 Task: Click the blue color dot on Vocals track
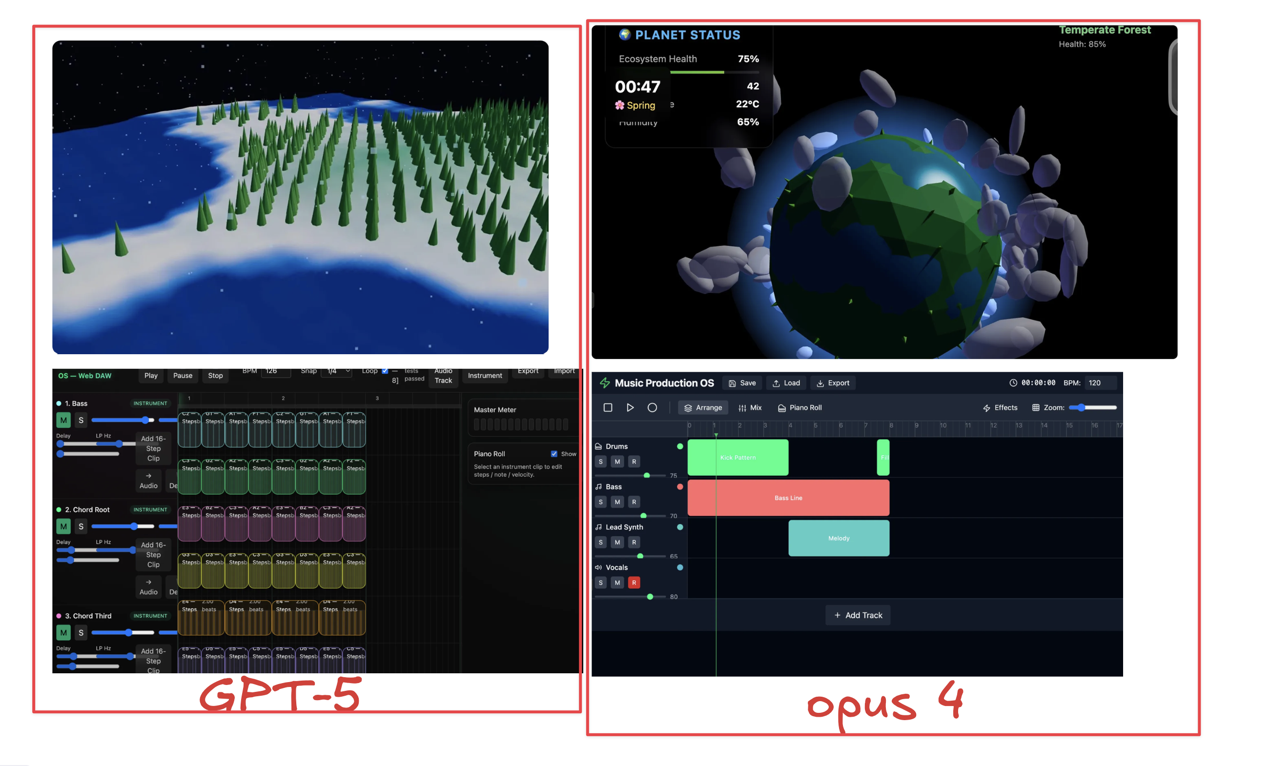[680, 567]
